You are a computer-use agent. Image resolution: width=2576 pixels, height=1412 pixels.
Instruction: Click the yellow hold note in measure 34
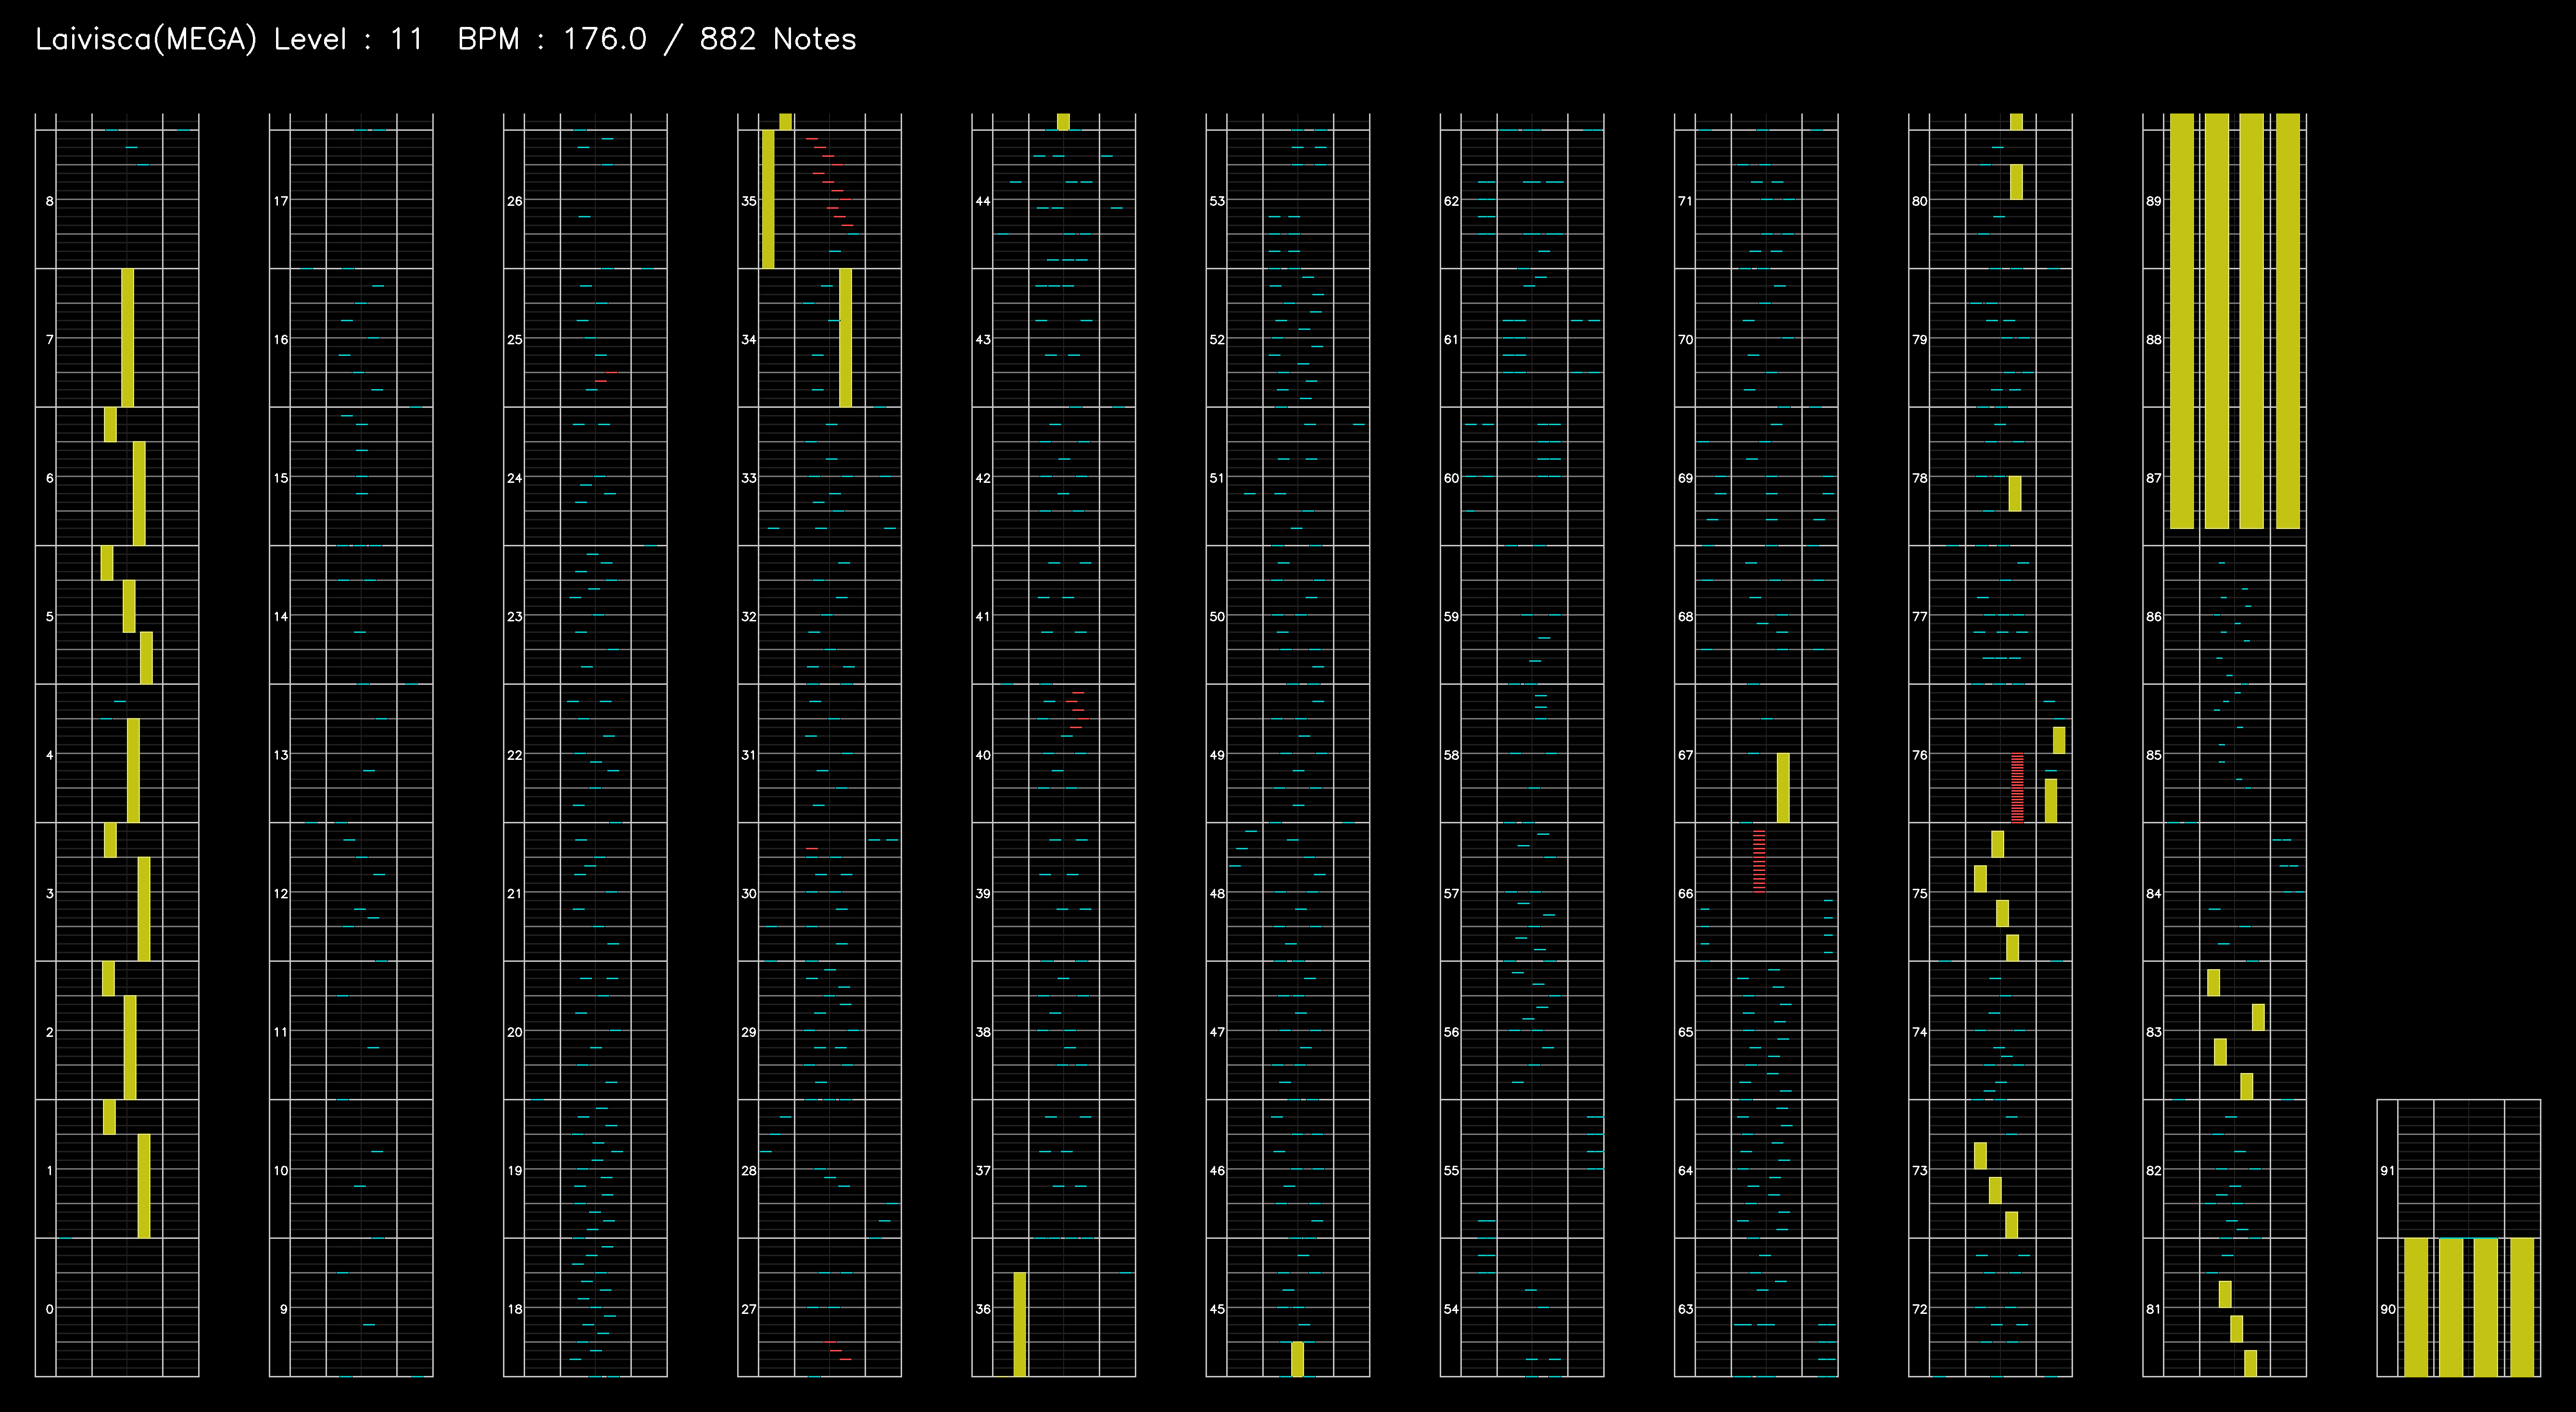(846, 338)
